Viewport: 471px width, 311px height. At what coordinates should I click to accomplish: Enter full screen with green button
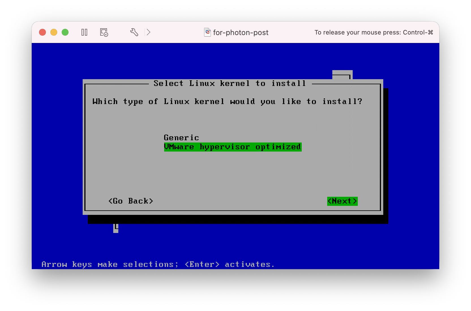[x=65, y=32]
